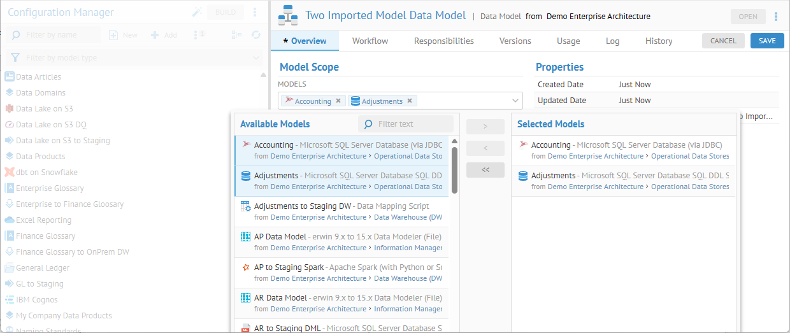Click the data model icon beside the title
The image size is (790, 333).
pyautogui.click(x=289, y=16)
